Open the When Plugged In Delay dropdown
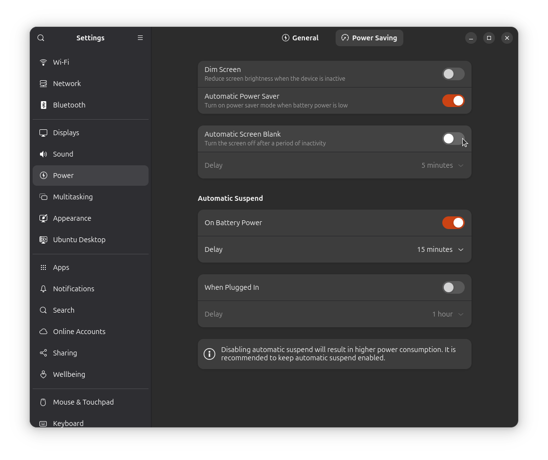The height and width of the screenshot is (460, 548). pyautogui.click(x=447, y=314)
